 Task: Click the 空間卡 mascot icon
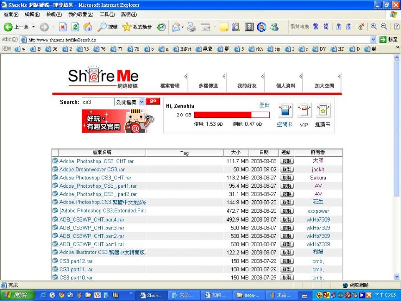pyautogui.click(x=285, y=110)
